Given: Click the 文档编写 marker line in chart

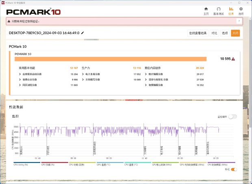Looking at the screenshot, I should pos(143,140).
